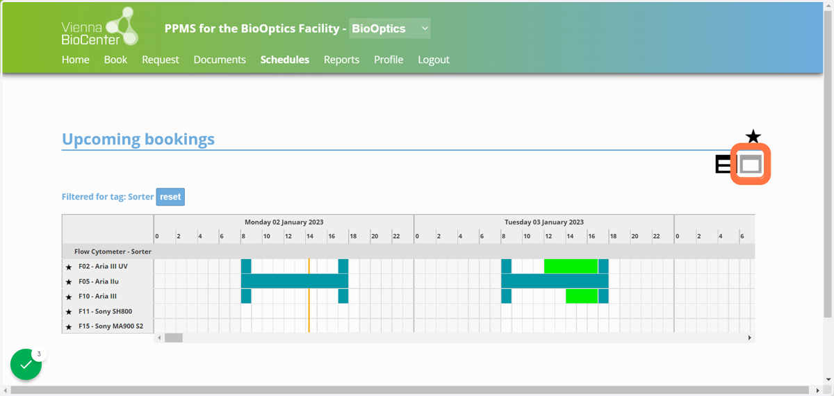Image resolution: width=834 pixels, height=396 pixels.
Task: Click the page bottom horizontal scrollbar
Action: pyautogui.click(x=411, y=390)
